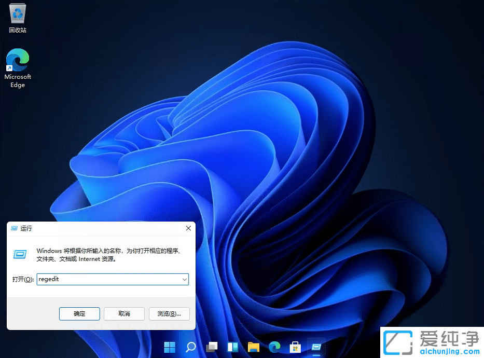Click the large computer icon inside the dialog

tap(19, 254)
